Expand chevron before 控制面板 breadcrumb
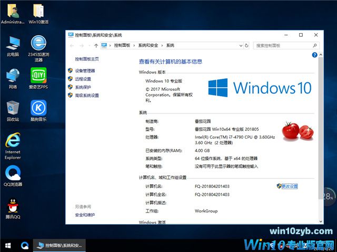The height and width of the screenshot is (252, 337). coord(110,46)
